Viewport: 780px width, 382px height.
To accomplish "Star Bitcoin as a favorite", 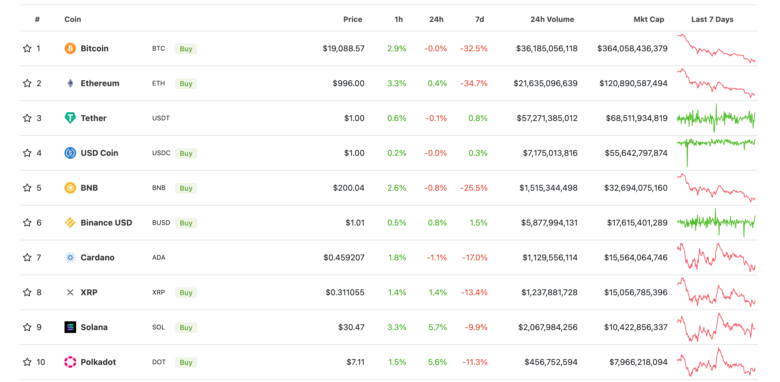I will [27, 48].
